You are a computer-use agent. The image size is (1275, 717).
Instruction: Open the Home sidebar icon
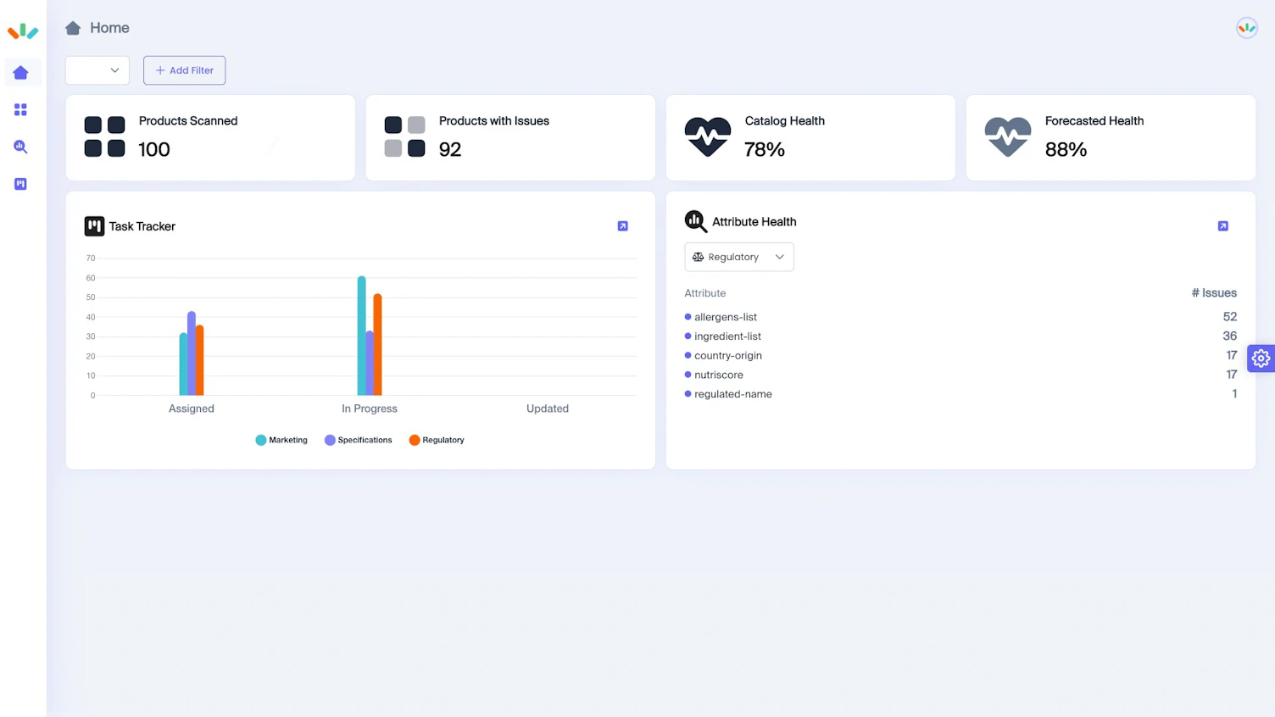[21, 73]
